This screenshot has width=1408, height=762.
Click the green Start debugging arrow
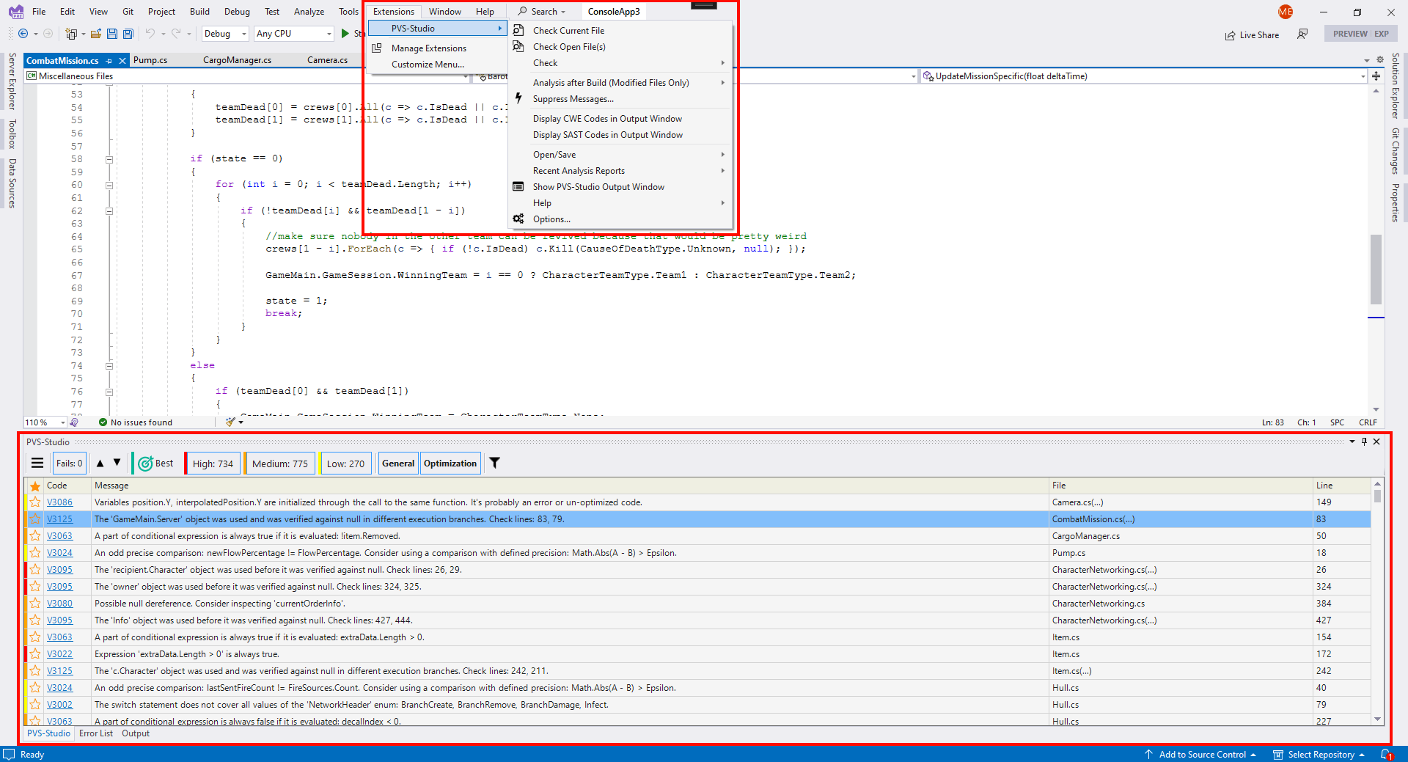345,34
